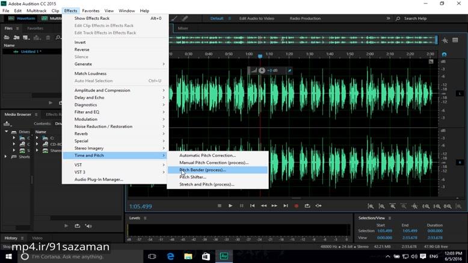Rewind the playhead
Viewport: 468px width, 263px height.
263,206
